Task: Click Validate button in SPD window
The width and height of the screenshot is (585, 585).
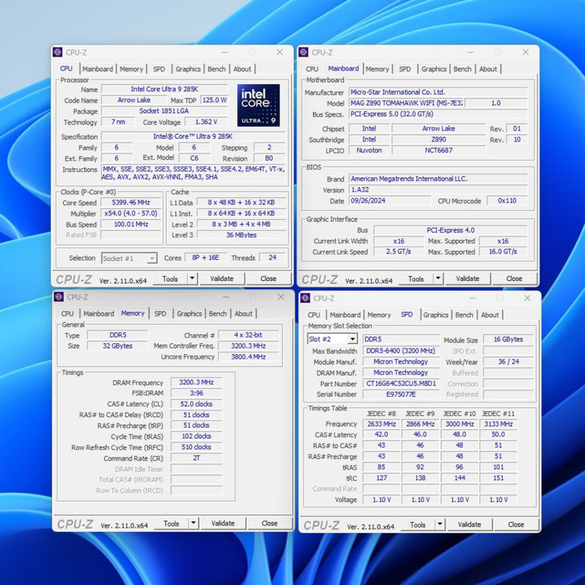Action: coord(470,524)
